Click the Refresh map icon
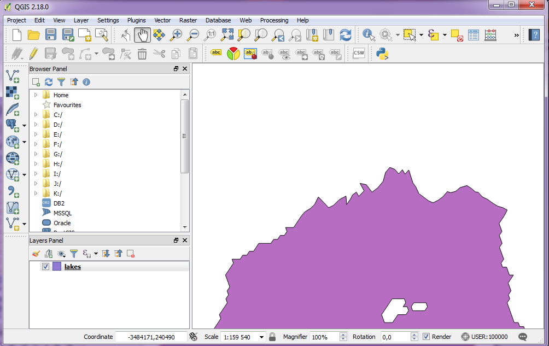Viewport: 549px width, 346px height. [346, 35]
